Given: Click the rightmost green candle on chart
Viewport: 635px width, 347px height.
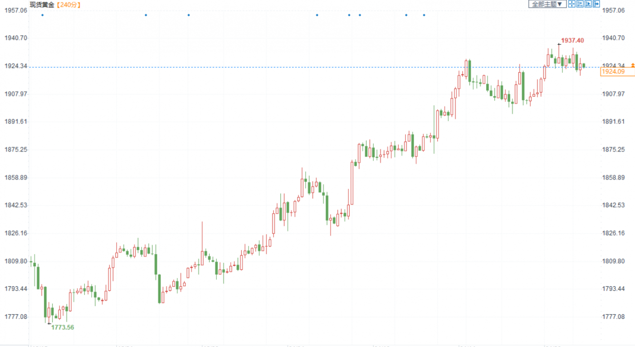Looking at the screenshot, I should [x=584, y=66].
